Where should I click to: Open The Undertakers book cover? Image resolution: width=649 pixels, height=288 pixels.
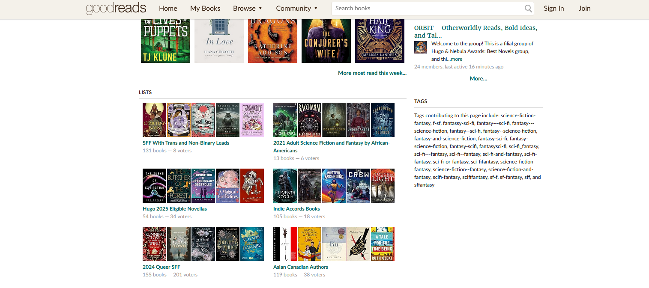click(358, 120)
